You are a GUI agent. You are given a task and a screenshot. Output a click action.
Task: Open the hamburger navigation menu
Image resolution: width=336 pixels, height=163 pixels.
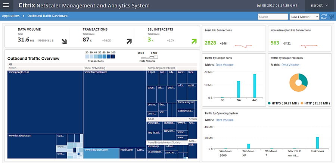coord(6,6)
